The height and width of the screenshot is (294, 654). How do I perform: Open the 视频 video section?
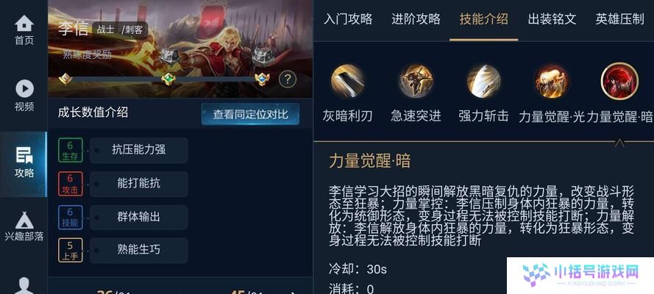point(24,96)
